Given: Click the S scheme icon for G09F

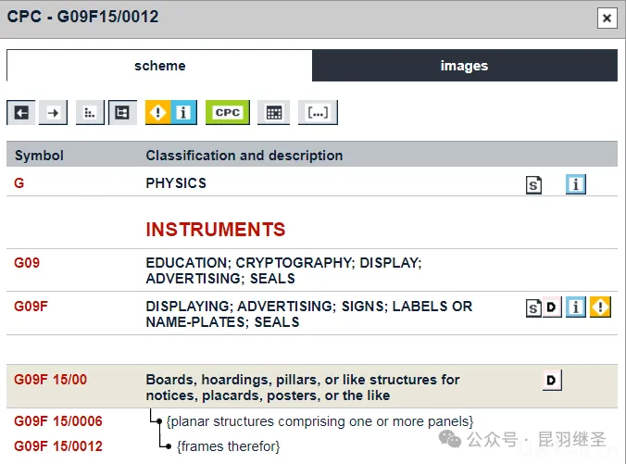Looking at the screenshot, I should tap(533, 307).
